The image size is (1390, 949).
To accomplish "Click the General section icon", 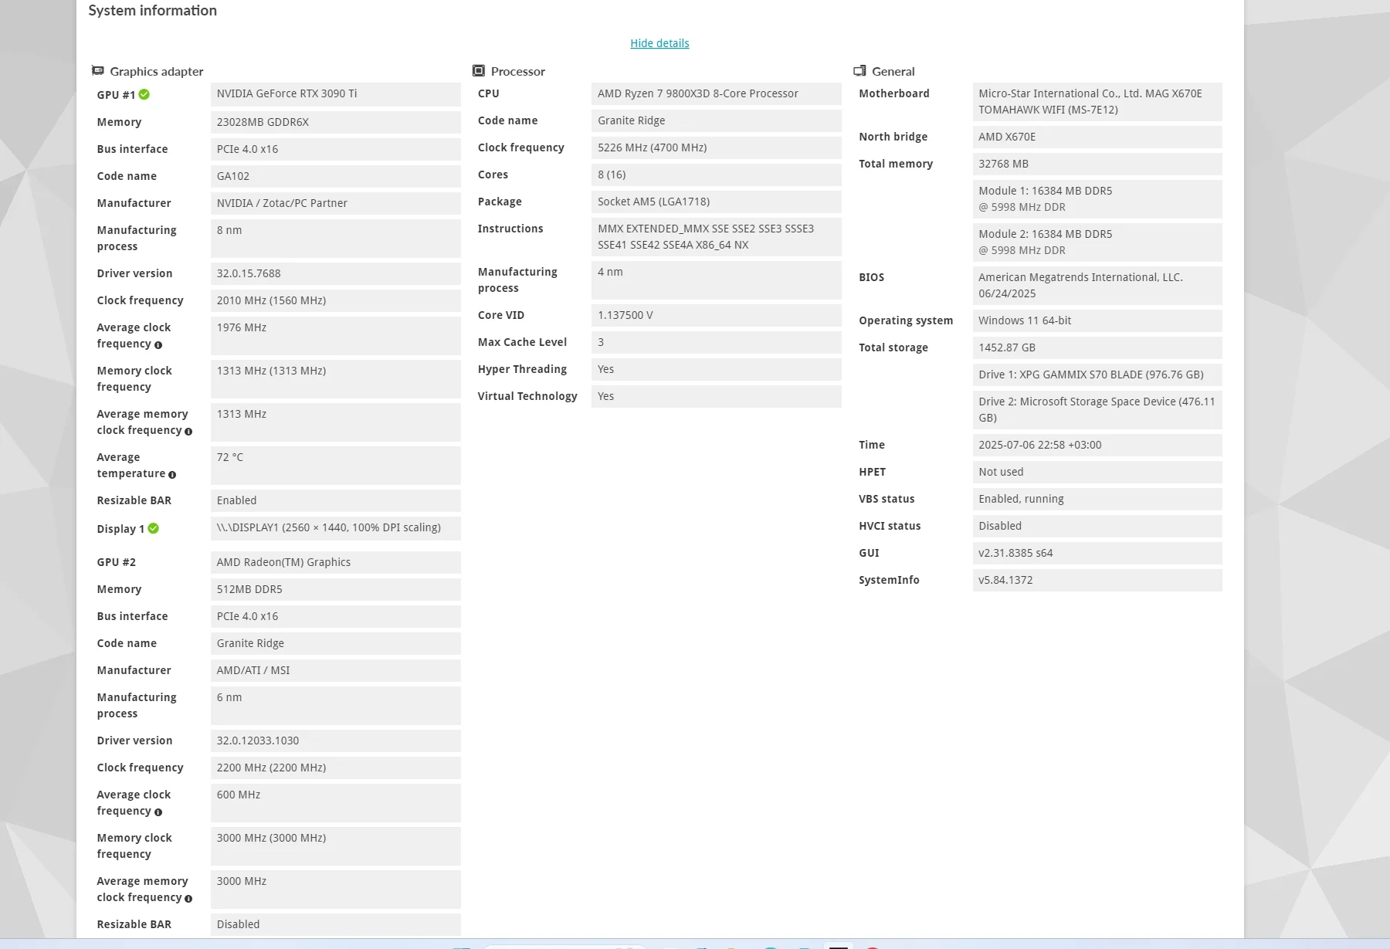I will (859, 71).
